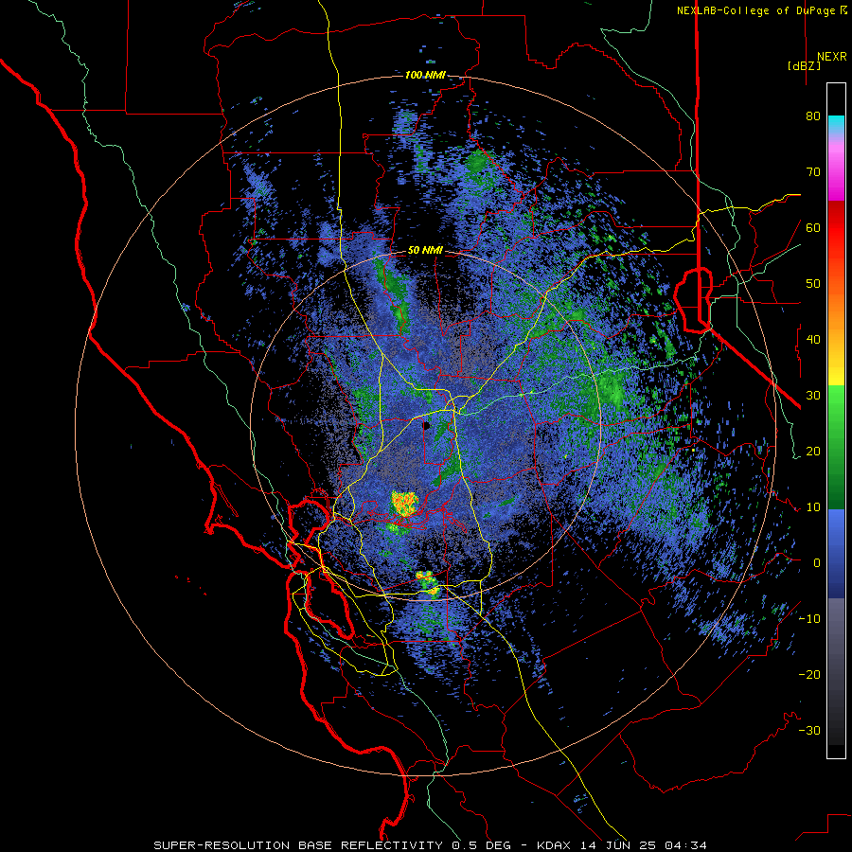Click the KDAX base reflectivity caption at bottom
Viewport: 852px width, 852px height.
(430, 845)
